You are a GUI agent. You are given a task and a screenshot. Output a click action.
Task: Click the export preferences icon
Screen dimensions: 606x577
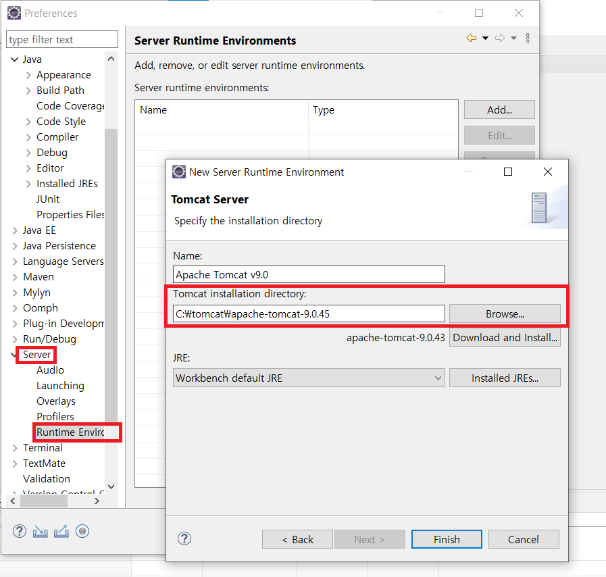pos(61,532)
